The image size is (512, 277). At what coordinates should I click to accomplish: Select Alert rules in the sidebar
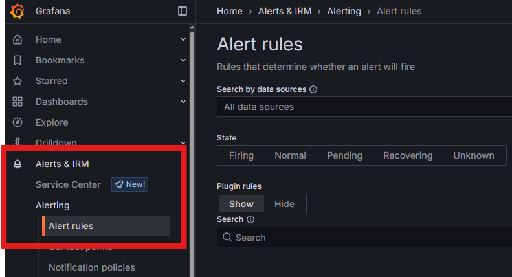click(x=106, y=226)
